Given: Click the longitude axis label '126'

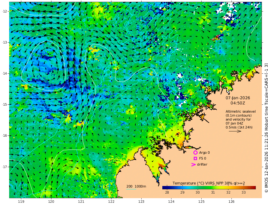Looking at the screenshot, I should [x=231, y=202].
